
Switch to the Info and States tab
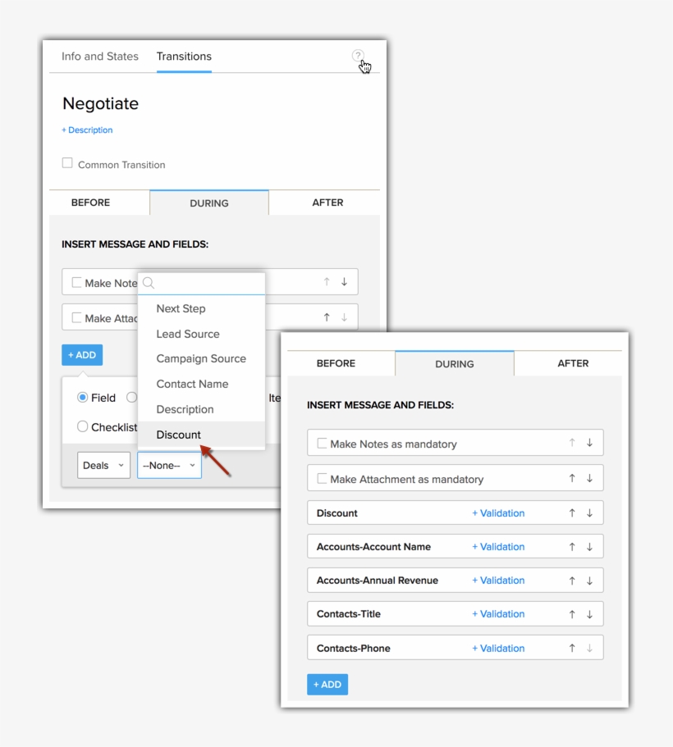[x=98, y=57]
